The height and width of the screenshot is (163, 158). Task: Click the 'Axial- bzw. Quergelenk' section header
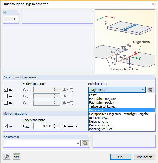pos(20,77)
